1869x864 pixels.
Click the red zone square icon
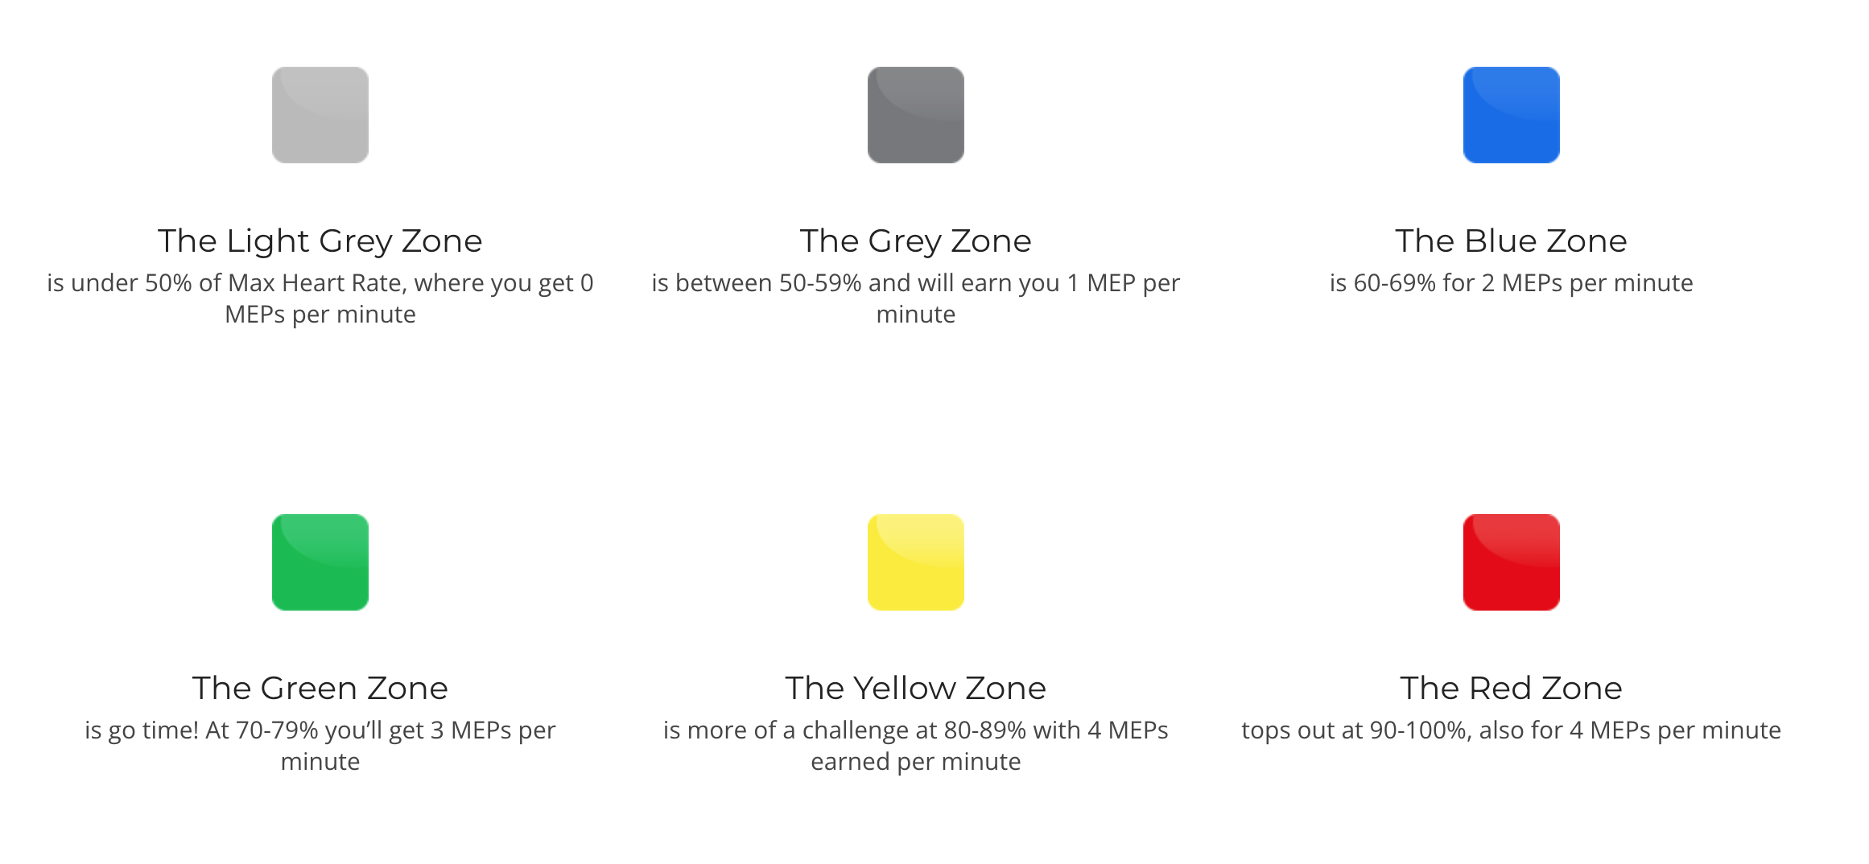click(1511, 562)
